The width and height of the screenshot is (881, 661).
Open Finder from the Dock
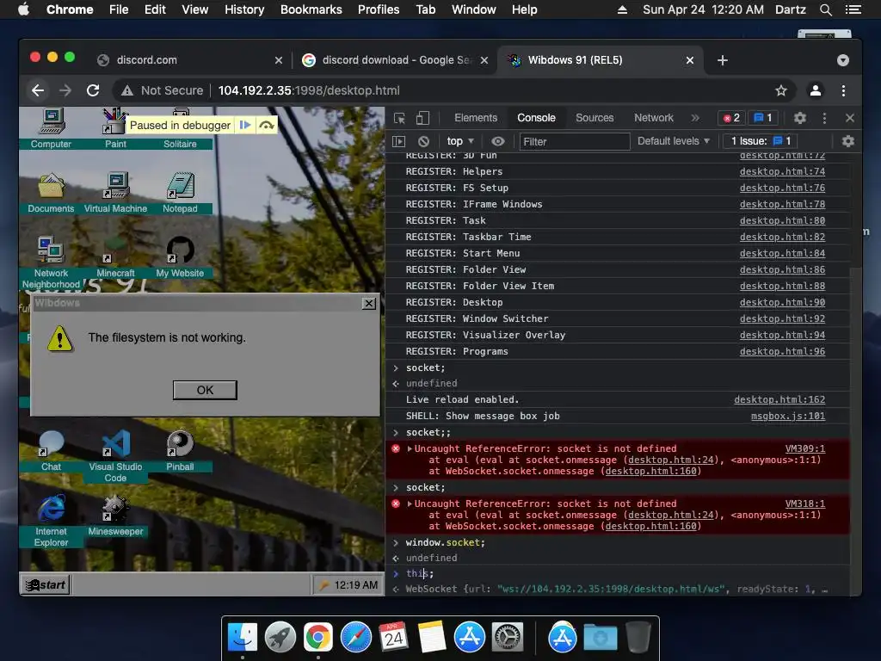(243, 638)
